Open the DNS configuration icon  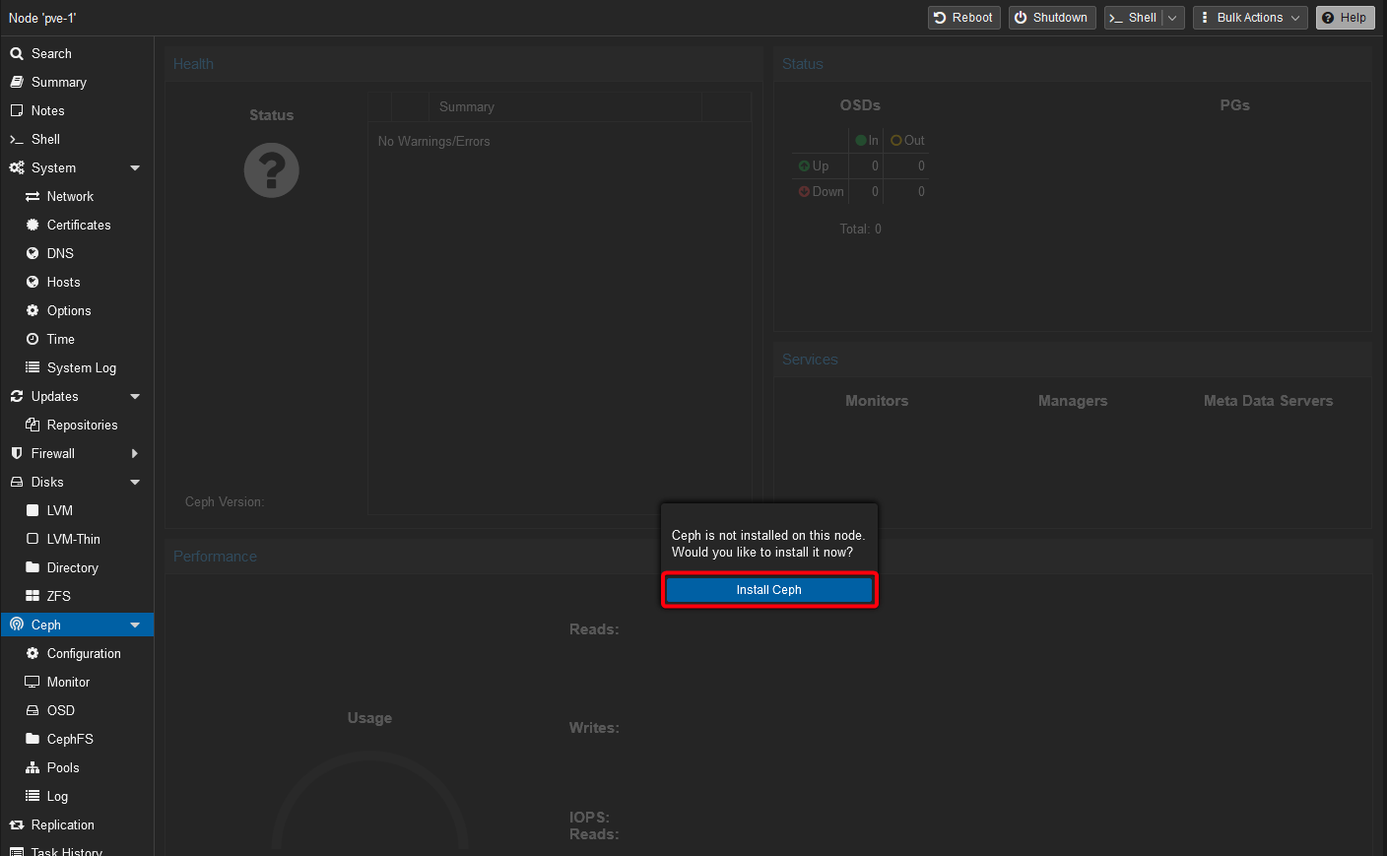(x=33, y=253)
